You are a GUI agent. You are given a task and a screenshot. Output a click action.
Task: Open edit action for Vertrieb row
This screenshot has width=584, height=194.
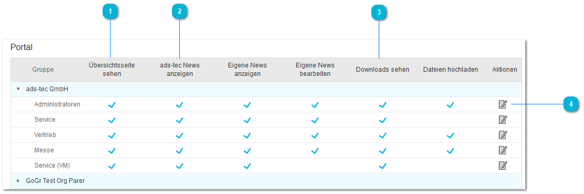(x=503, y=135)
